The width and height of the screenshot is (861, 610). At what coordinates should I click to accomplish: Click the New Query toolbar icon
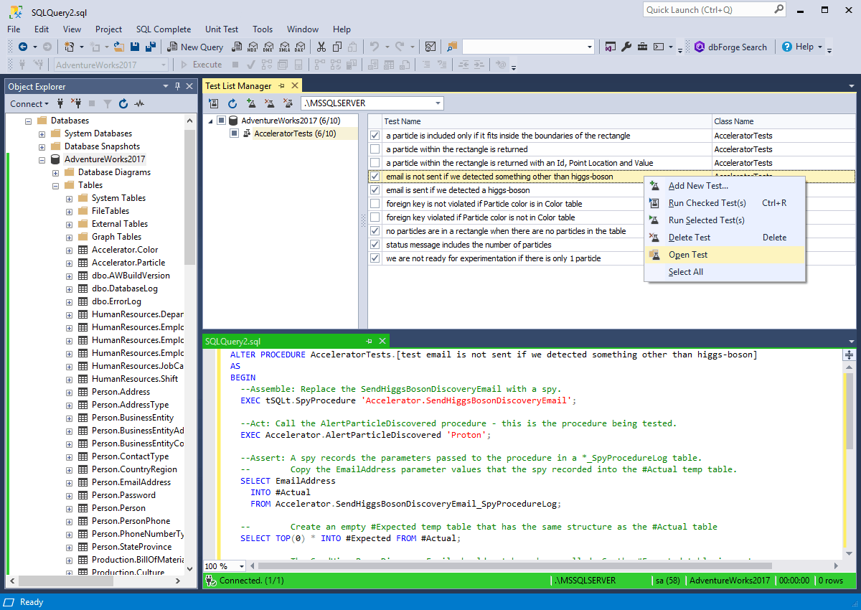(x=194, y=47)
